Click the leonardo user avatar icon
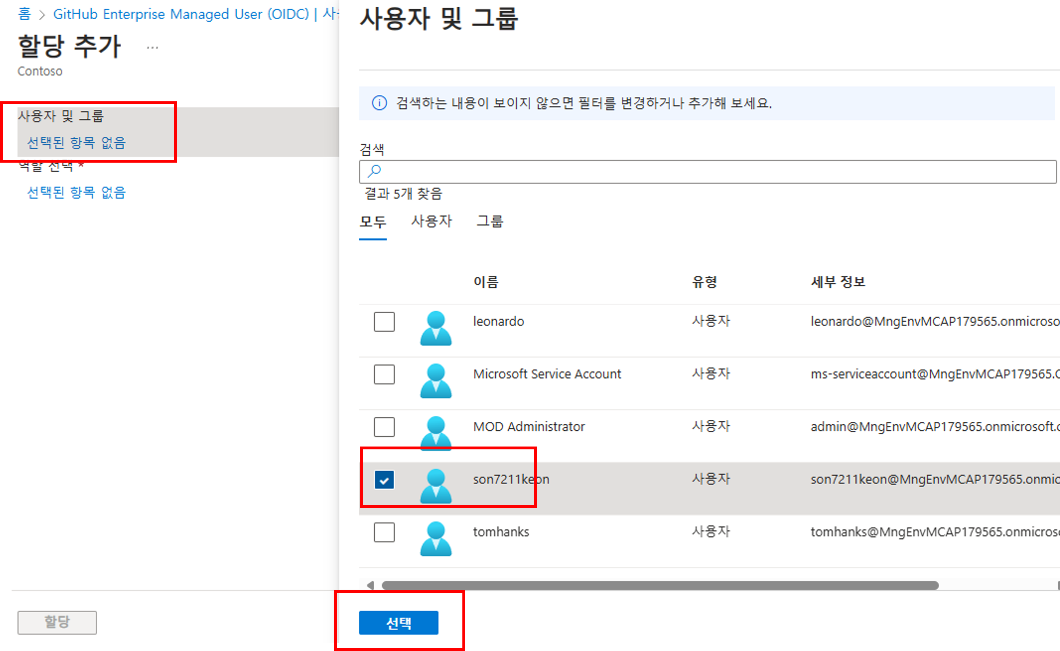Image resolution: width=1060 pixels, height=651 pixels. [x=436, y=328]
